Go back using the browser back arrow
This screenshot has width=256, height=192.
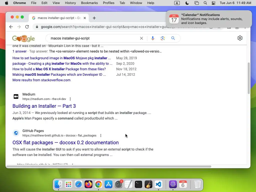(11, 27)
